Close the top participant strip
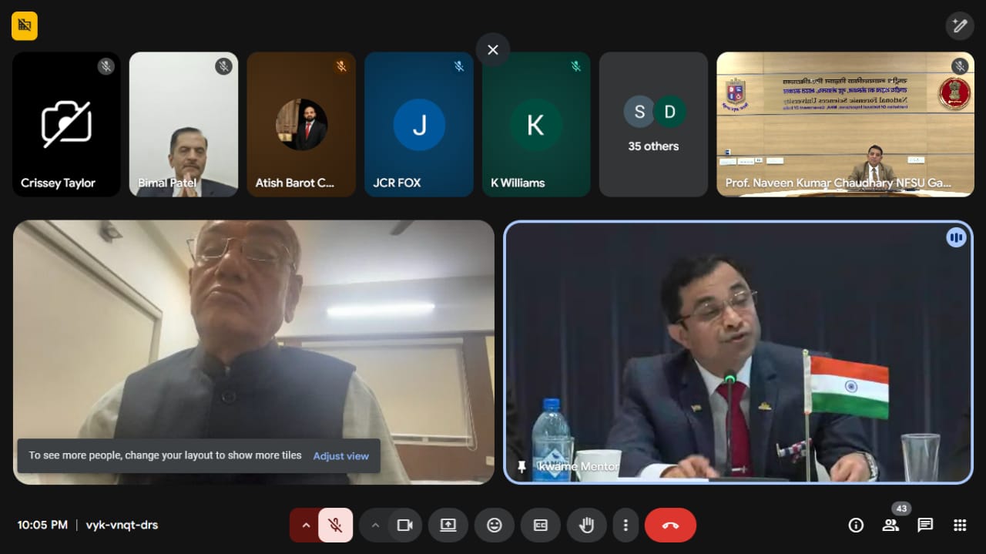Viewport: 986px width, 554px height. (x=493, y=50)
